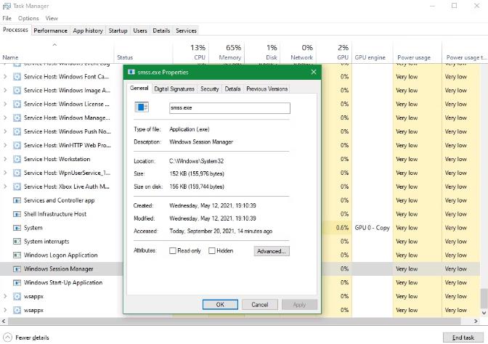Viewport: 488px width, 344px height.
Task: Click the System process icon
Action: (x=17, y=228)
